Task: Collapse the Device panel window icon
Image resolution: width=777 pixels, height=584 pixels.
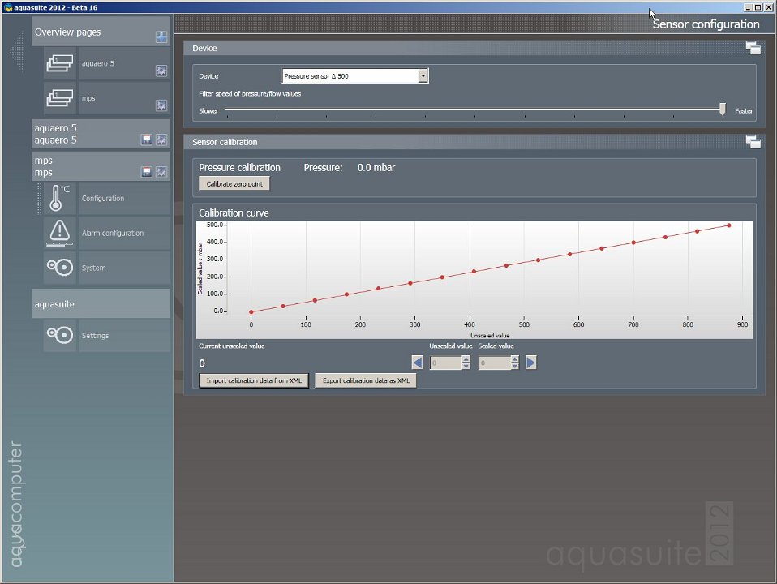Action: pos(753,48)
